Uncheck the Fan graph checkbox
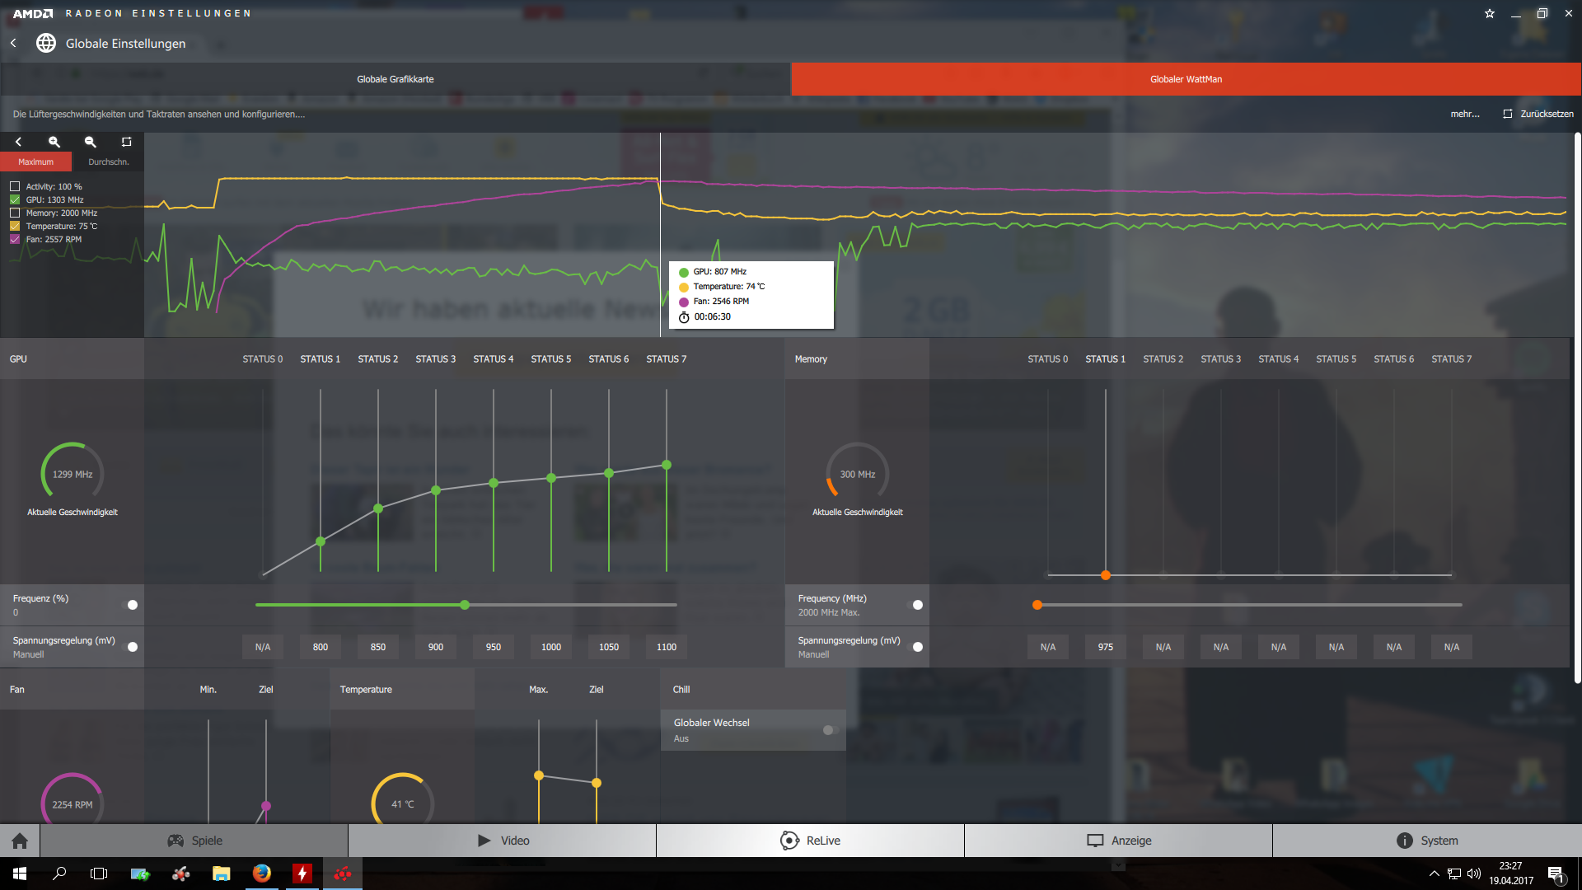This screenshot has width=1582, height=890. coord(15,240)
